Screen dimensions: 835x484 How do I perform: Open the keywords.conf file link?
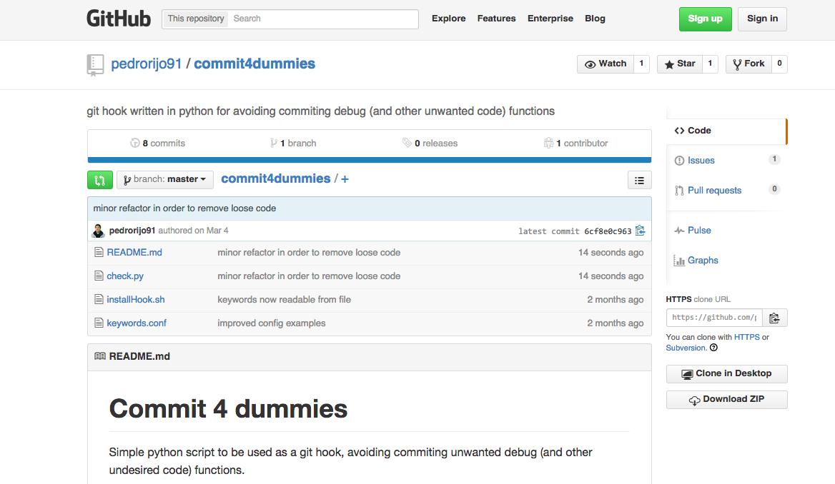(x=137, y=323)
